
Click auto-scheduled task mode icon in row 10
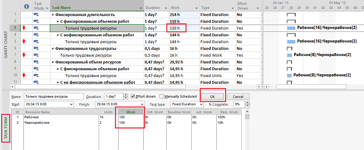tap(36, 75)
